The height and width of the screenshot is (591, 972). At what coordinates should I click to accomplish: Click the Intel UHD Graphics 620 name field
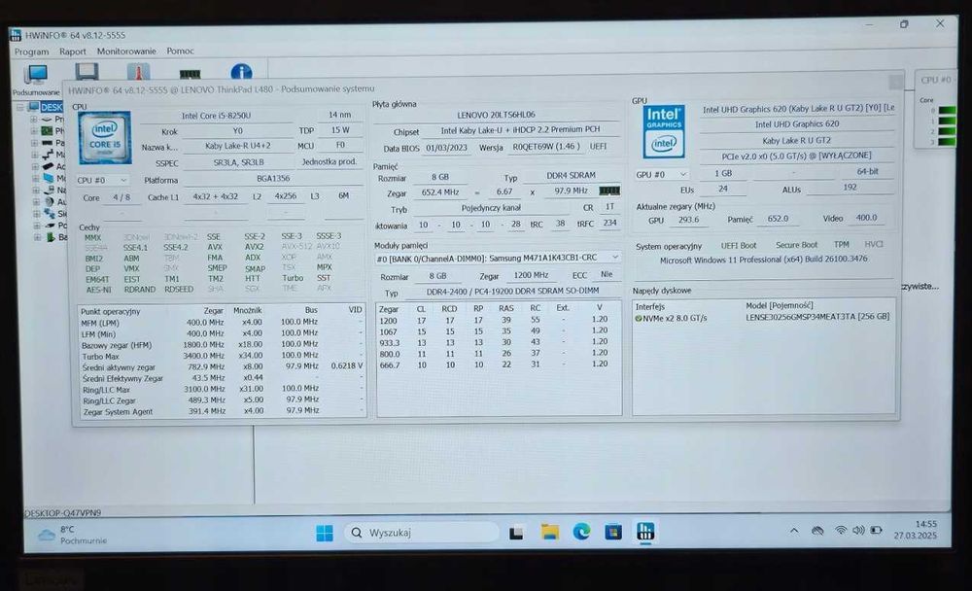[797, 124]
